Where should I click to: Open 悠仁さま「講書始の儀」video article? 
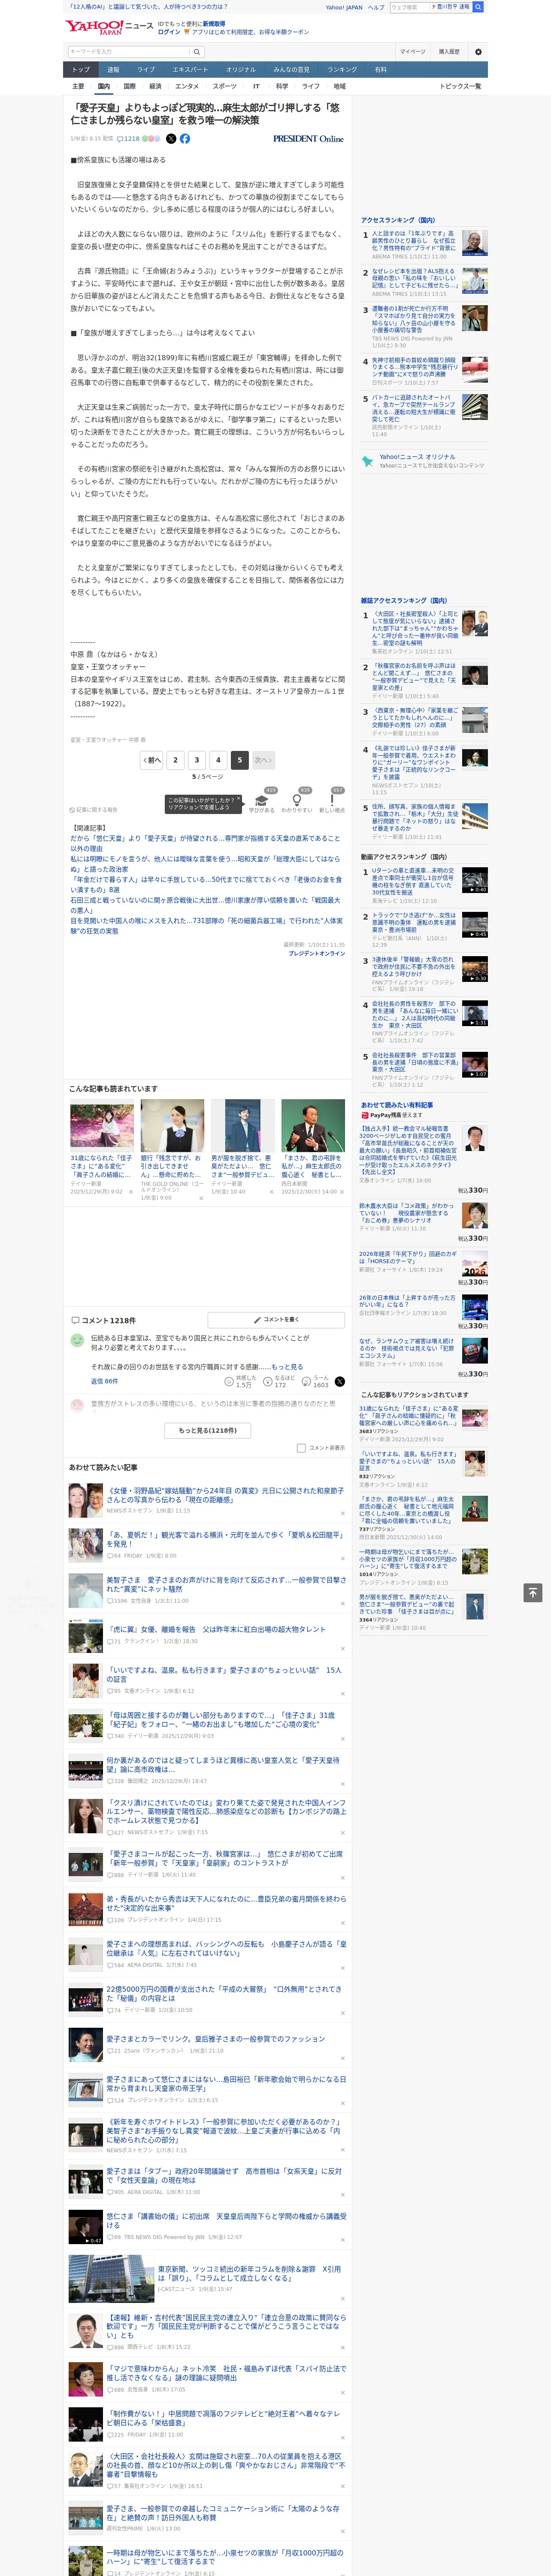coord(227,2221)
